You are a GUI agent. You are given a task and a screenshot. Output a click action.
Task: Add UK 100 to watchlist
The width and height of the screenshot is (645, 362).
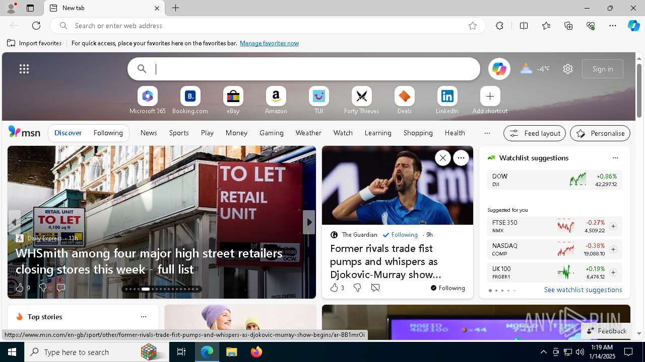pyautogui.click(x=613, y=273)
